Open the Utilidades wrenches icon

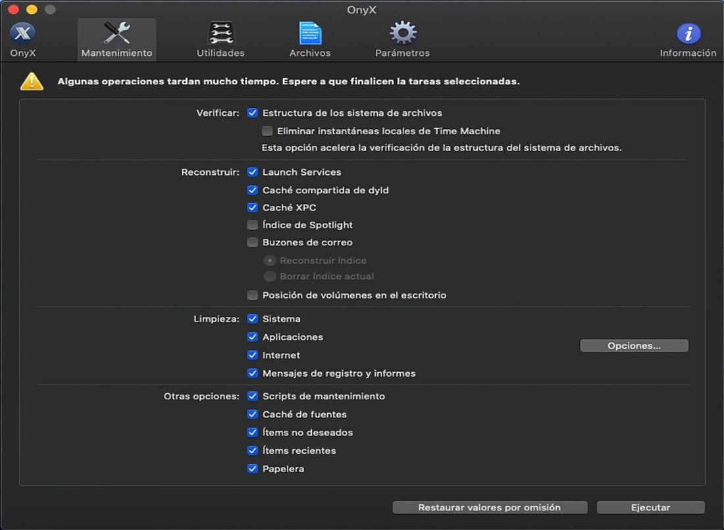(220, 34)
